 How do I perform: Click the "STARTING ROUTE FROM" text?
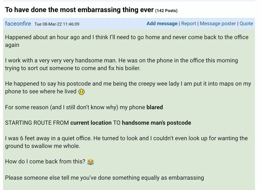[37, 123]
